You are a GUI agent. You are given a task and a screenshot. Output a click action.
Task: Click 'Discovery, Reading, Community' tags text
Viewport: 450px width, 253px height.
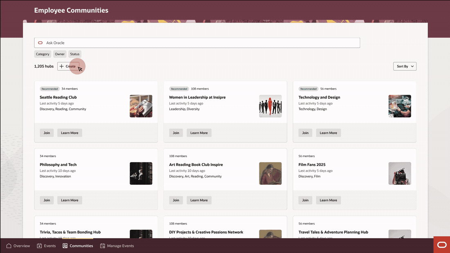pos(63,109)
